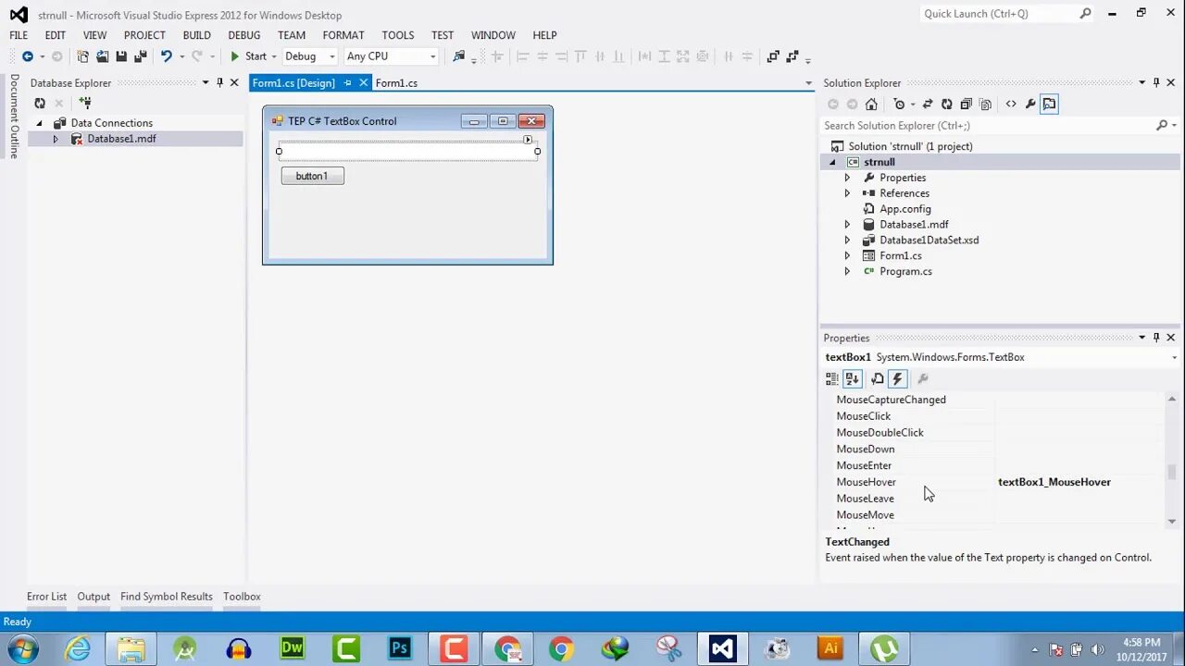Show Events lightning icon in Properties panel

[x=897, y=378]
